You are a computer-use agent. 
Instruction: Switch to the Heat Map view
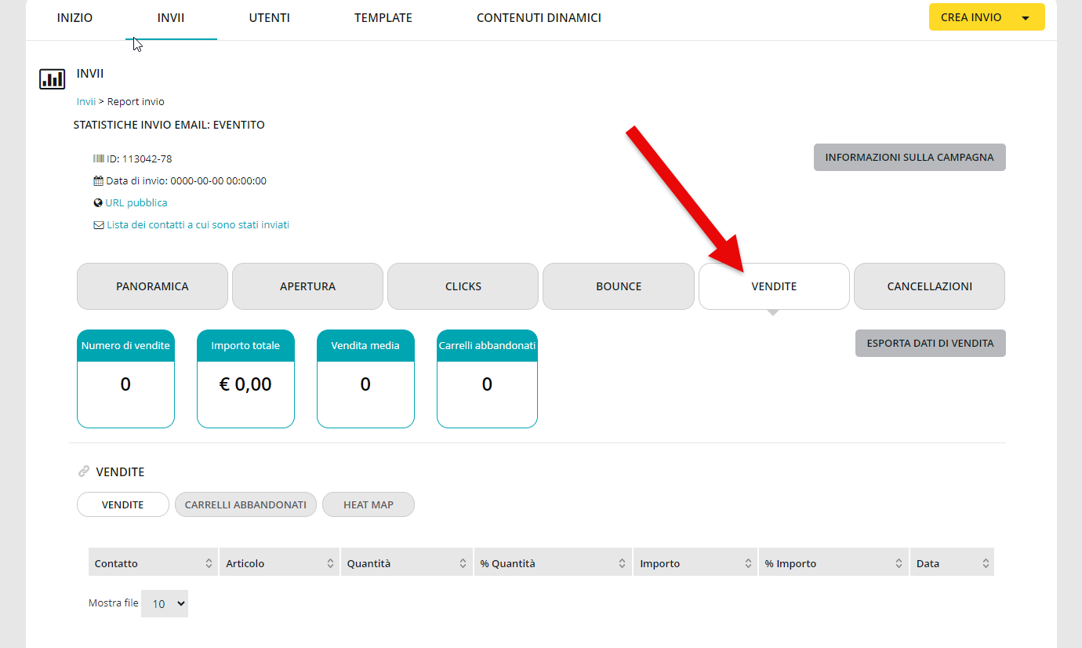tap(368, 504)
